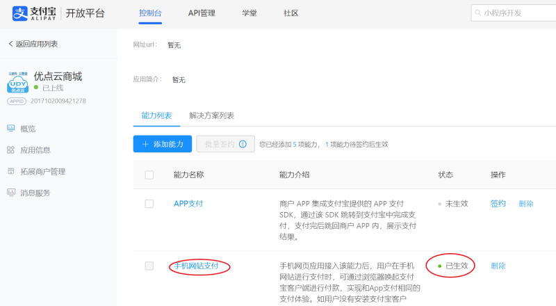Click the 状态 column header

[x=445, y=175]
